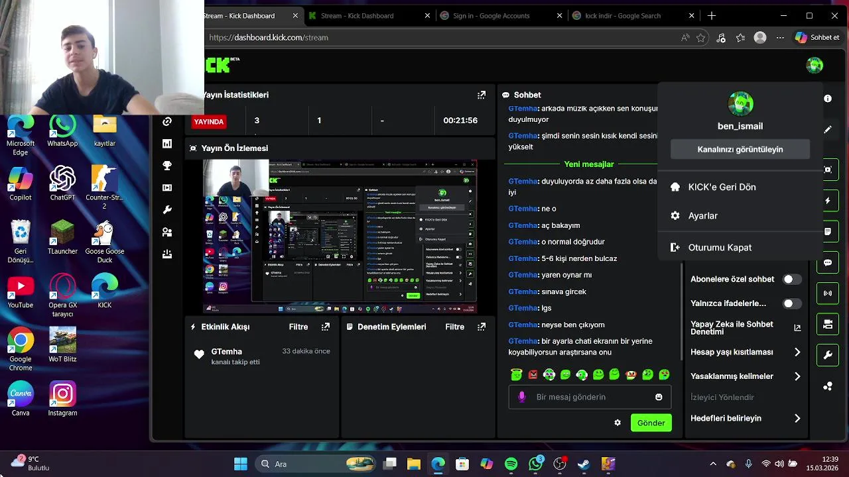Open Edge settings and more menu
Image resolution: width=849 pixels, height=477 pixels.
point(780,38)
